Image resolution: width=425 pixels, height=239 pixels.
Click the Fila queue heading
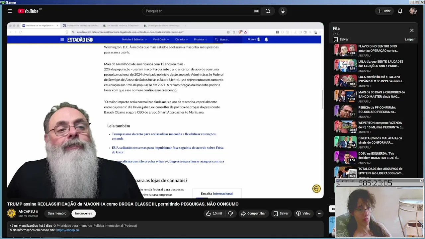336,29
